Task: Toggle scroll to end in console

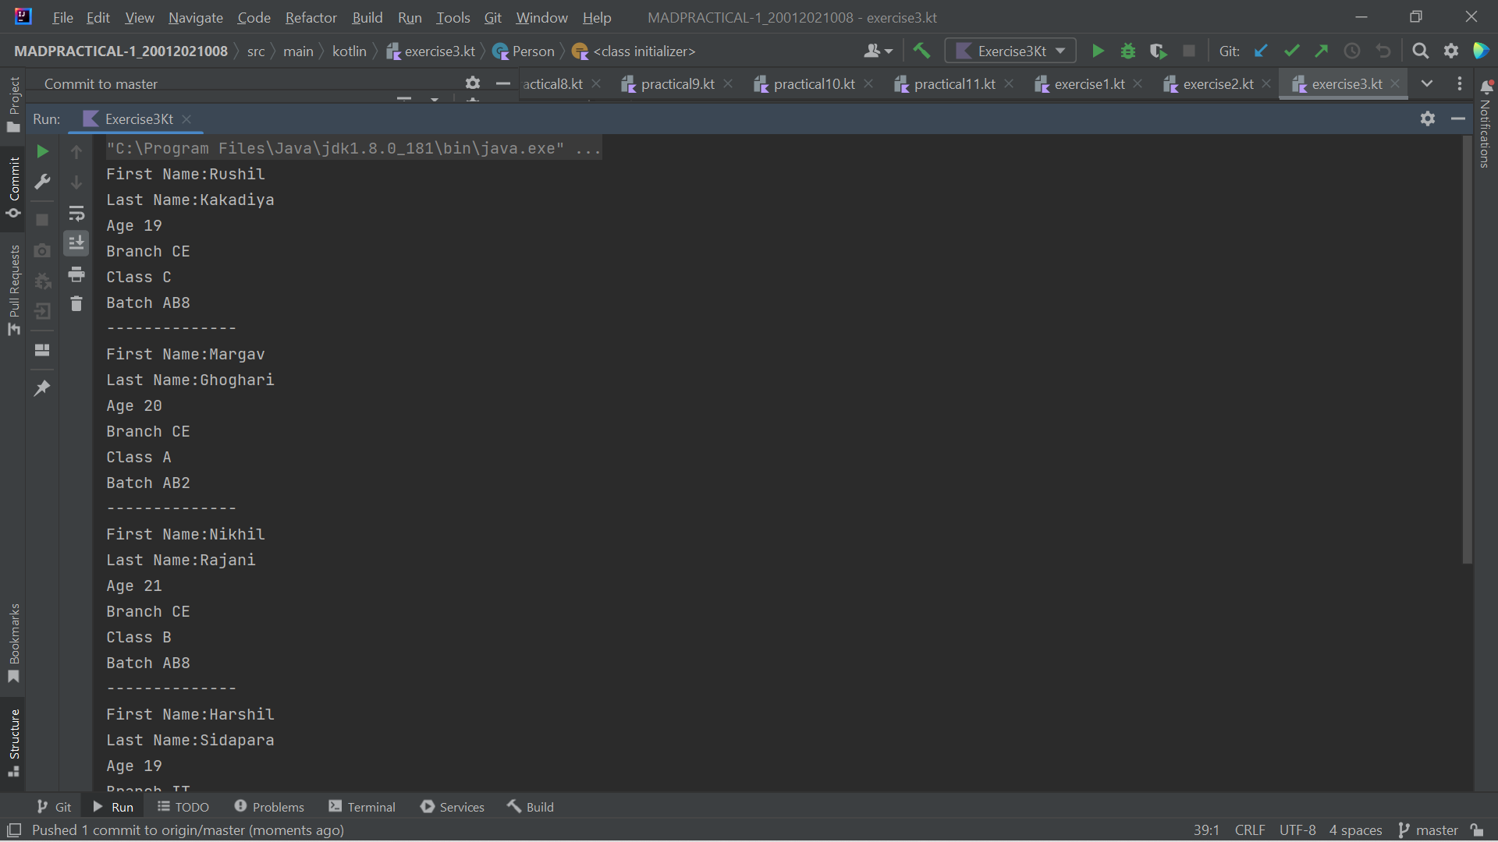Action: (x=76, y=243)
